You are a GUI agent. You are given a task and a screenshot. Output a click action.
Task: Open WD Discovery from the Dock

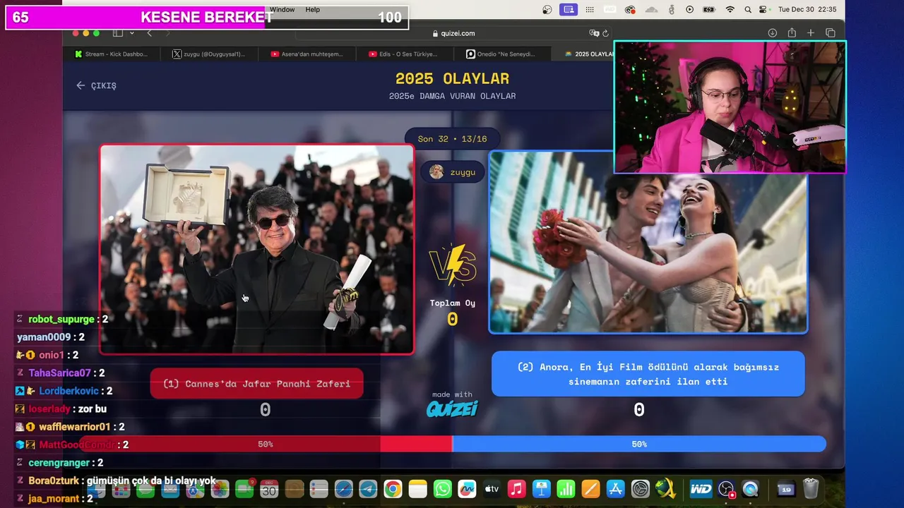pyautogui.click(x=701, y=489)
